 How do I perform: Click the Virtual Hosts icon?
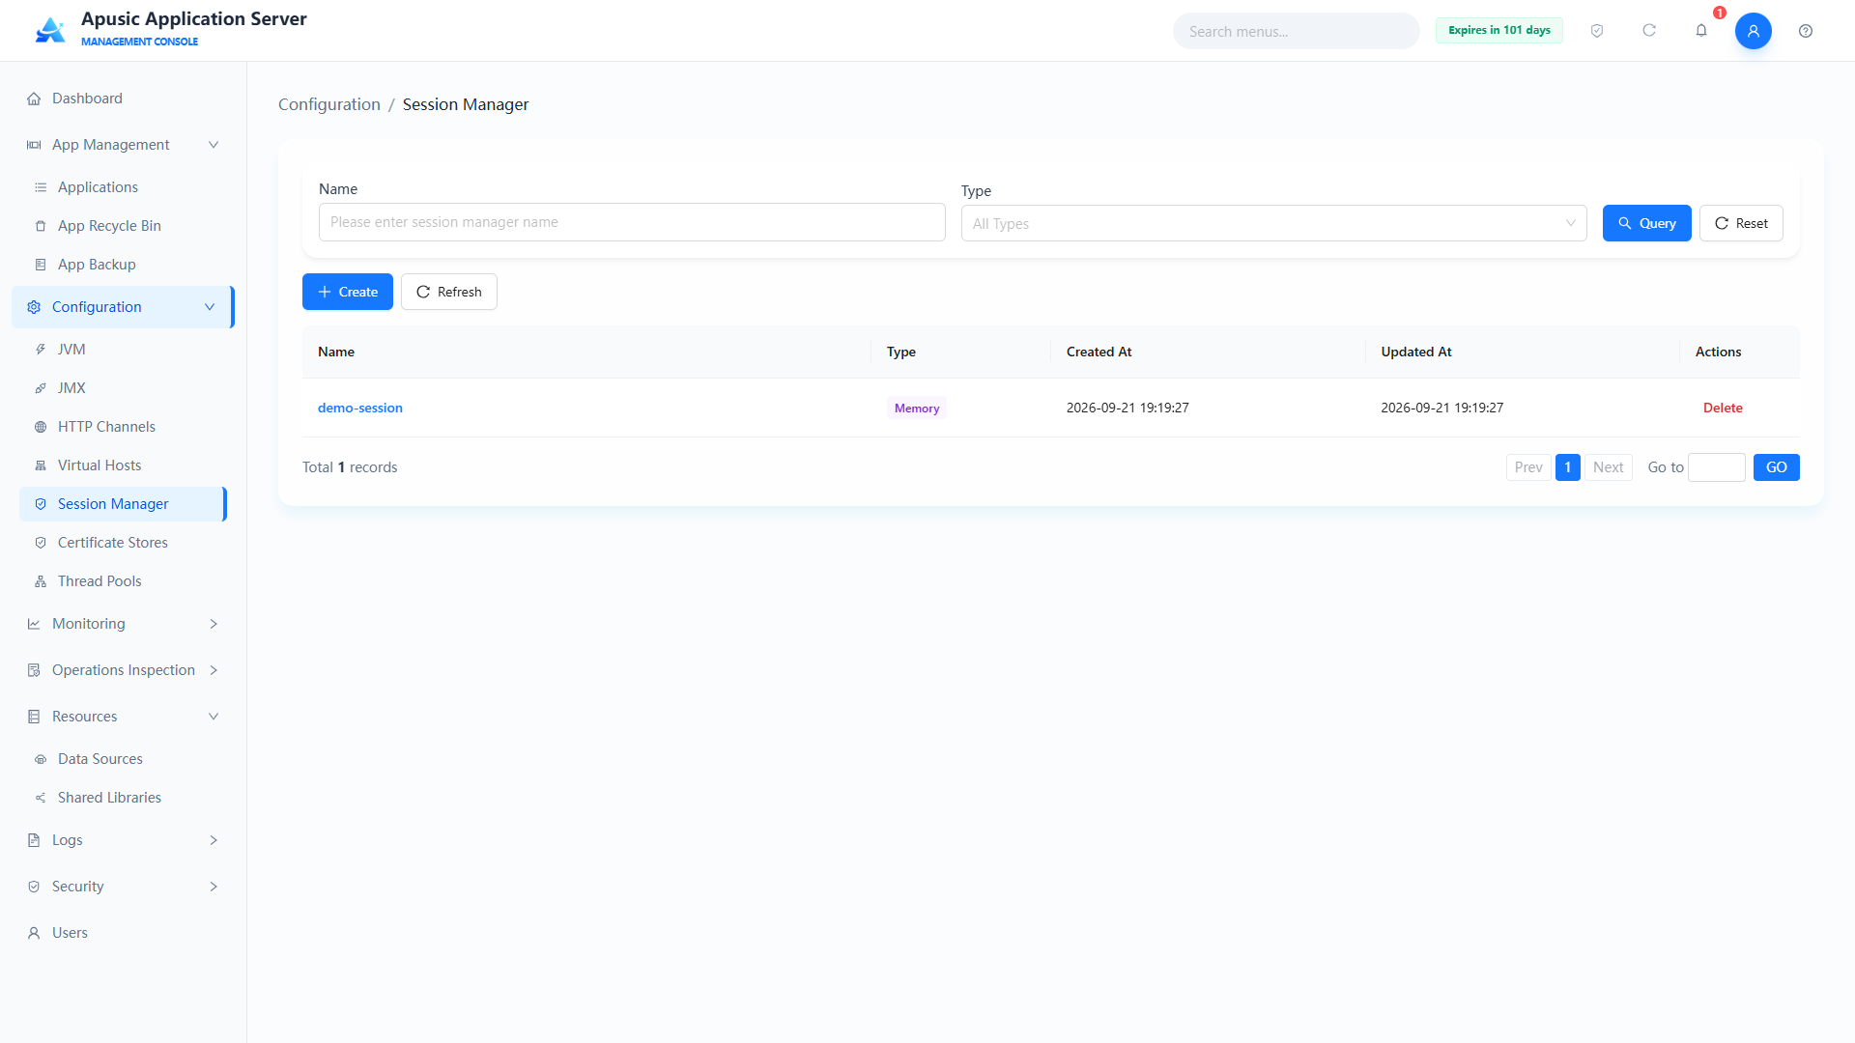(41, 465)
